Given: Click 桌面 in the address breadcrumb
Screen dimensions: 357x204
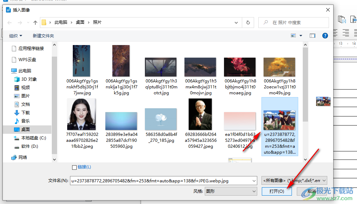Looking at the screenshot, I should click(80, 22).
